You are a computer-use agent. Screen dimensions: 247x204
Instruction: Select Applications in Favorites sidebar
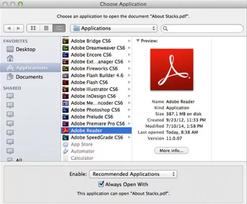(x=30, y=68)
